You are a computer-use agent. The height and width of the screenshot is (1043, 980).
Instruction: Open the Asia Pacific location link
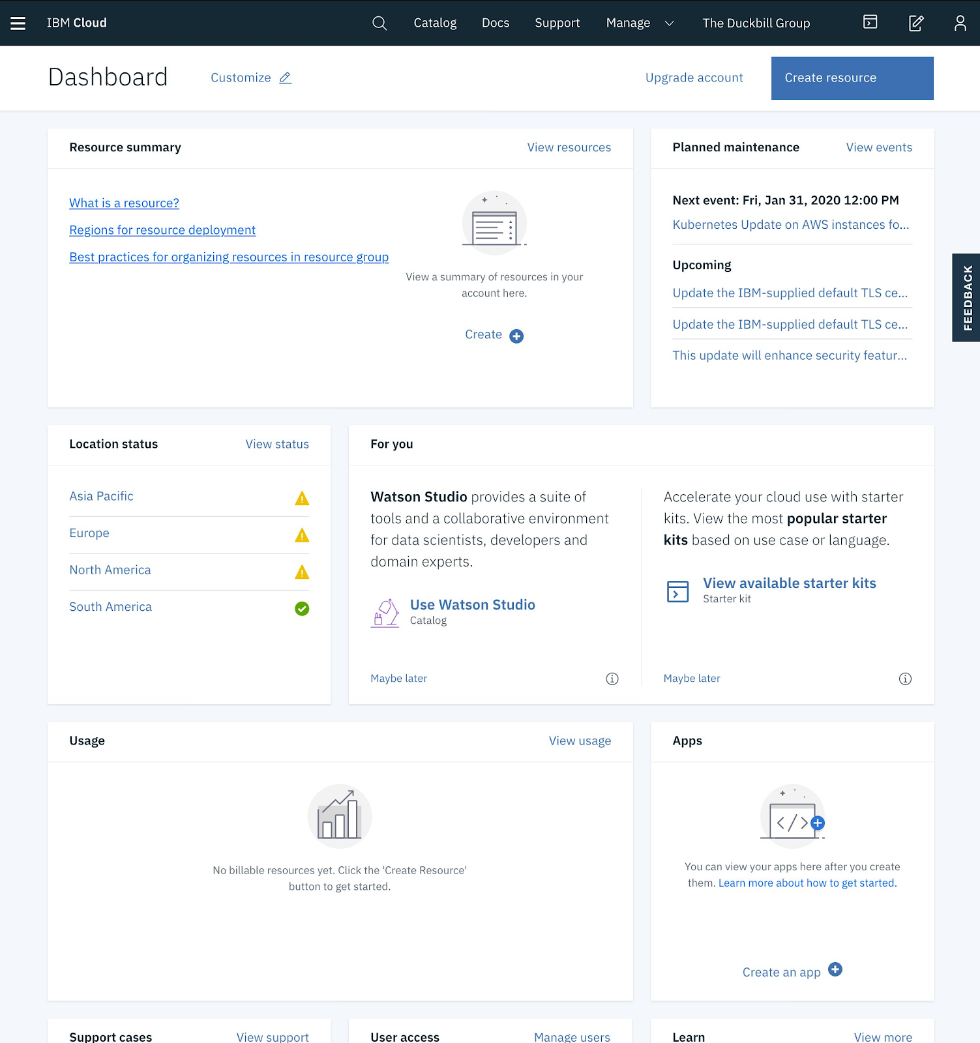[x=101, y=496]
